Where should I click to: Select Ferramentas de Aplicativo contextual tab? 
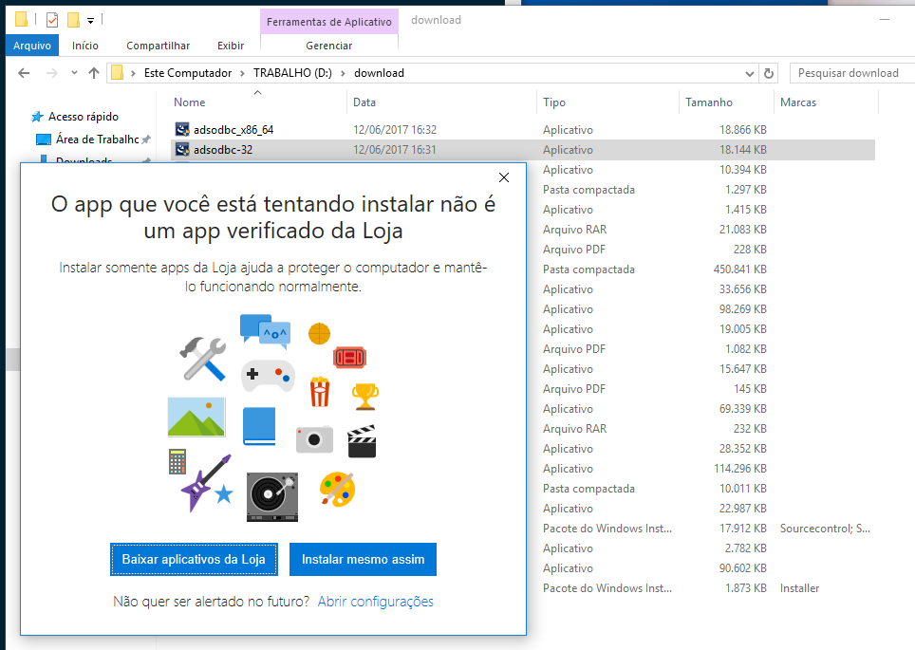329,22
